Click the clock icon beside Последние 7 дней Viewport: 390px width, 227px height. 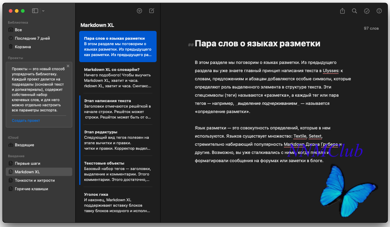(x=11, y=38)
